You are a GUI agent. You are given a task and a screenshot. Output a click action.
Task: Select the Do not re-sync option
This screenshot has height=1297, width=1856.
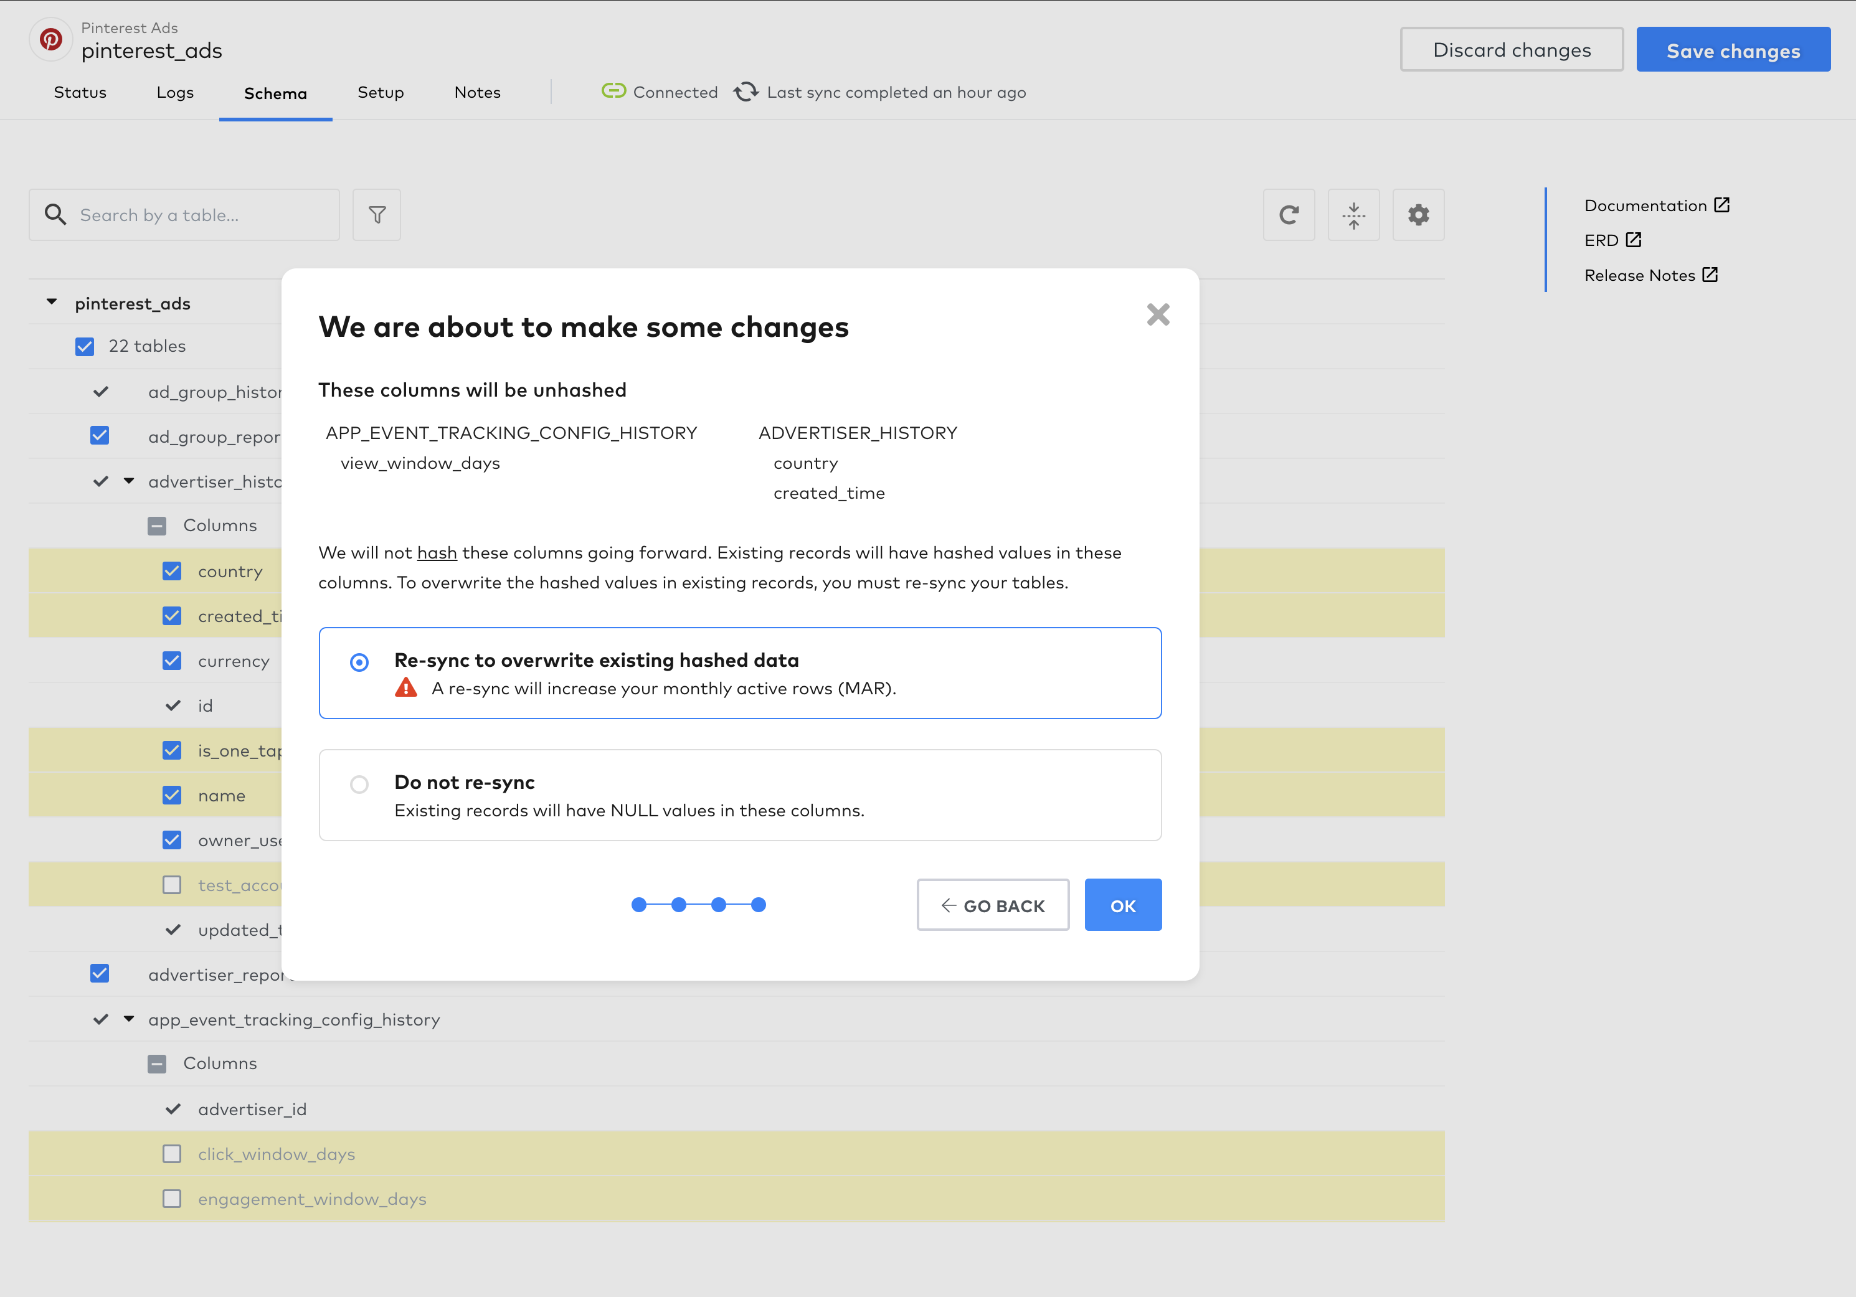359,785
